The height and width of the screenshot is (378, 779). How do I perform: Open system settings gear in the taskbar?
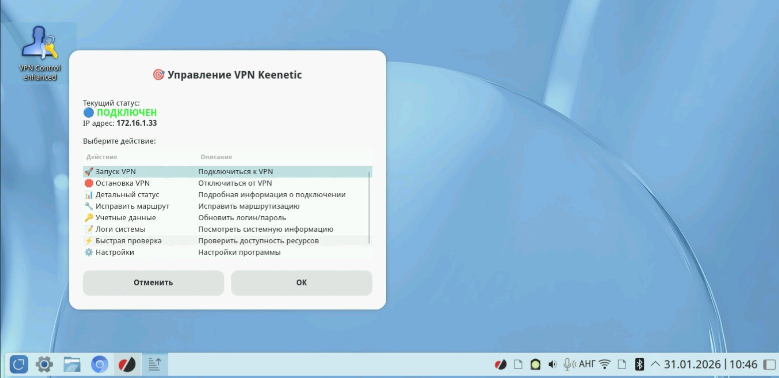(x=44, y=364)
